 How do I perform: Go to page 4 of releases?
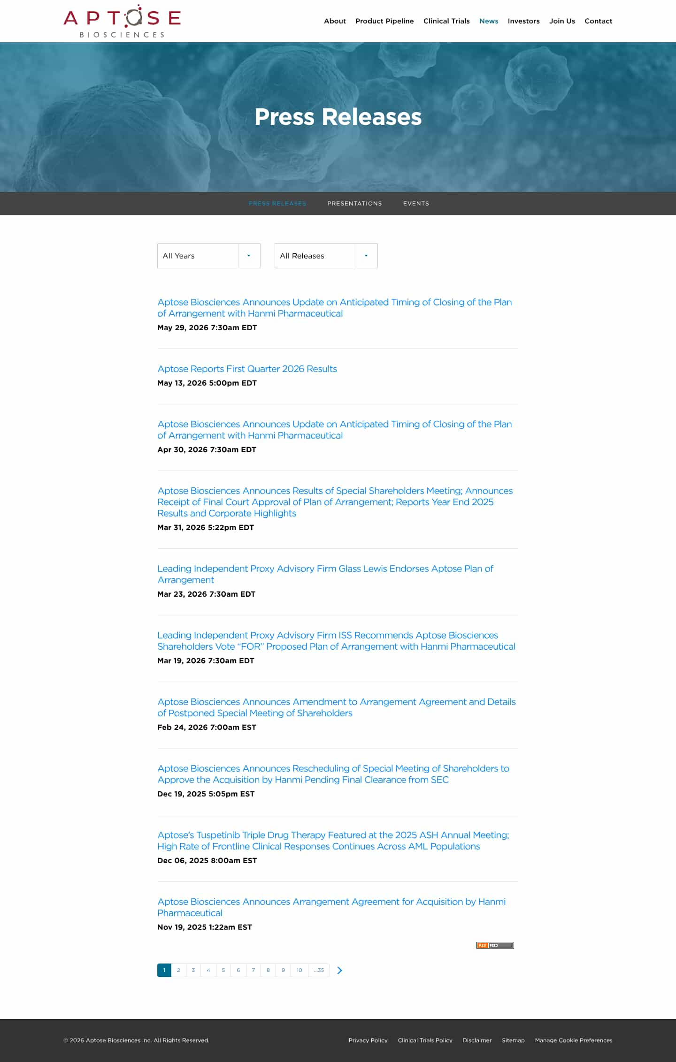pos(208,970)
